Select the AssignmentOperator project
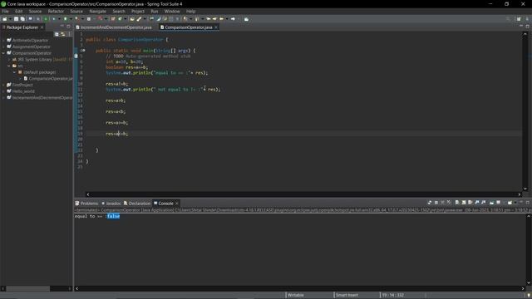Screen dimensions: 532x299 32,47
